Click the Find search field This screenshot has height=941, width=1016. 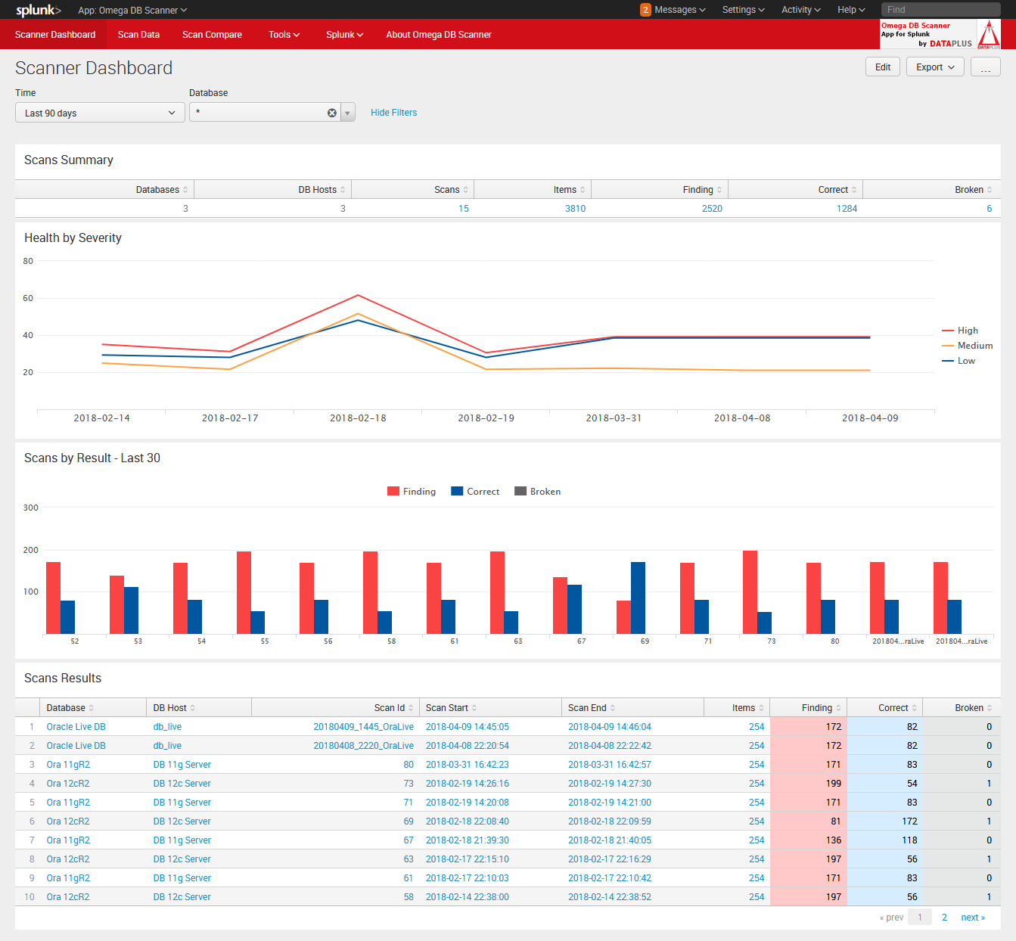pyautogui.click(x=940, y=10)
